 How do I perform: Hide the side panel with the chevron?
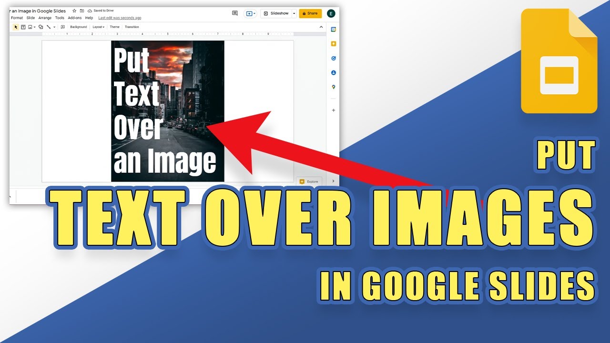coord(333,181)
